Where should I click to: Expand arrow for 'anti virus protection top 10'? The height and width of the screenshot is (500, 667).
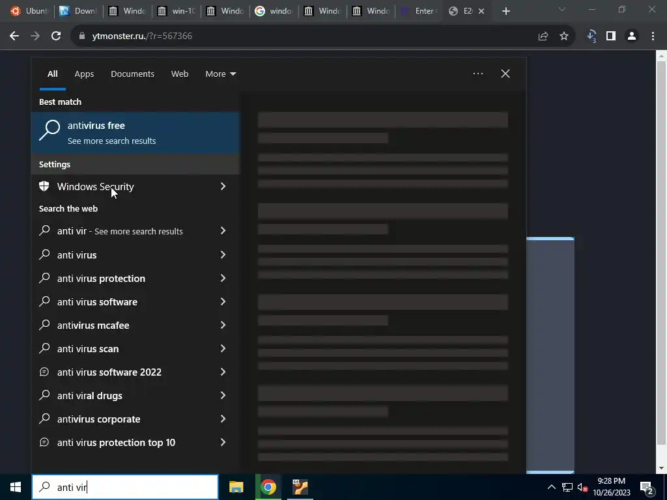223,442
